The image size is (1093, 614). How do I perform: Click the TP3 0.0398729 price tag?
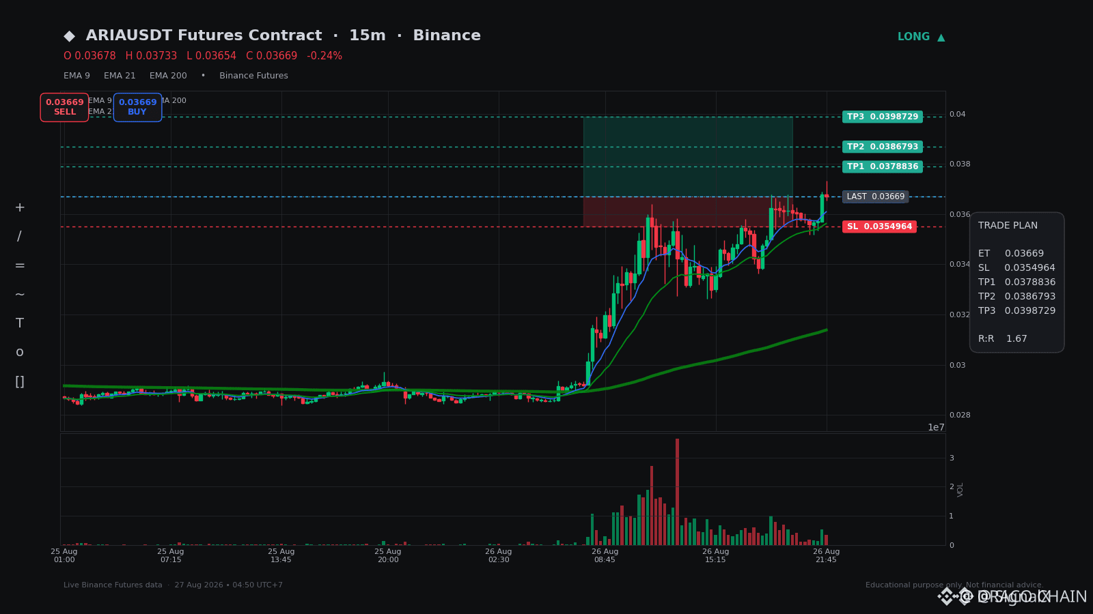point(883,117)
